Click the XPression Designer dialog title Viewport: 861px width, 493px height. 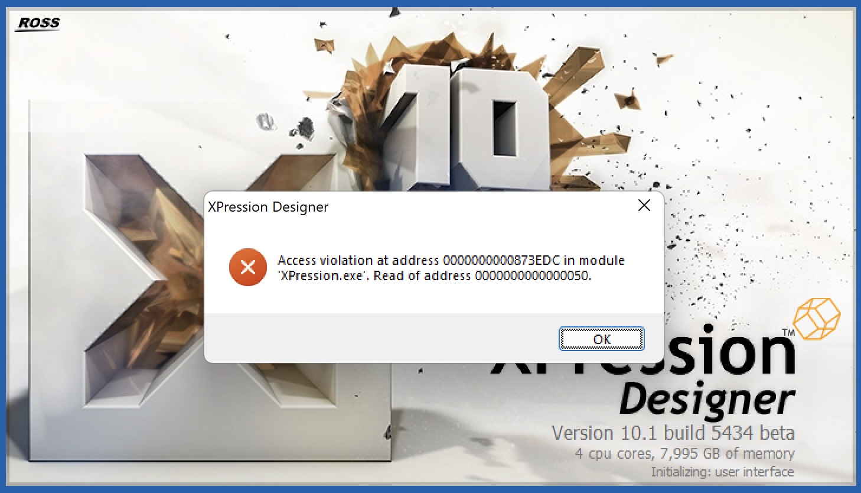point(268,207)
